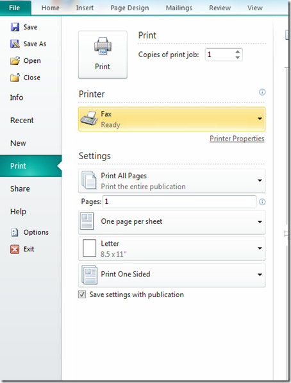Click the Save floppy disk icon
This screenshot has width=291, height=383.
(15, 27)
